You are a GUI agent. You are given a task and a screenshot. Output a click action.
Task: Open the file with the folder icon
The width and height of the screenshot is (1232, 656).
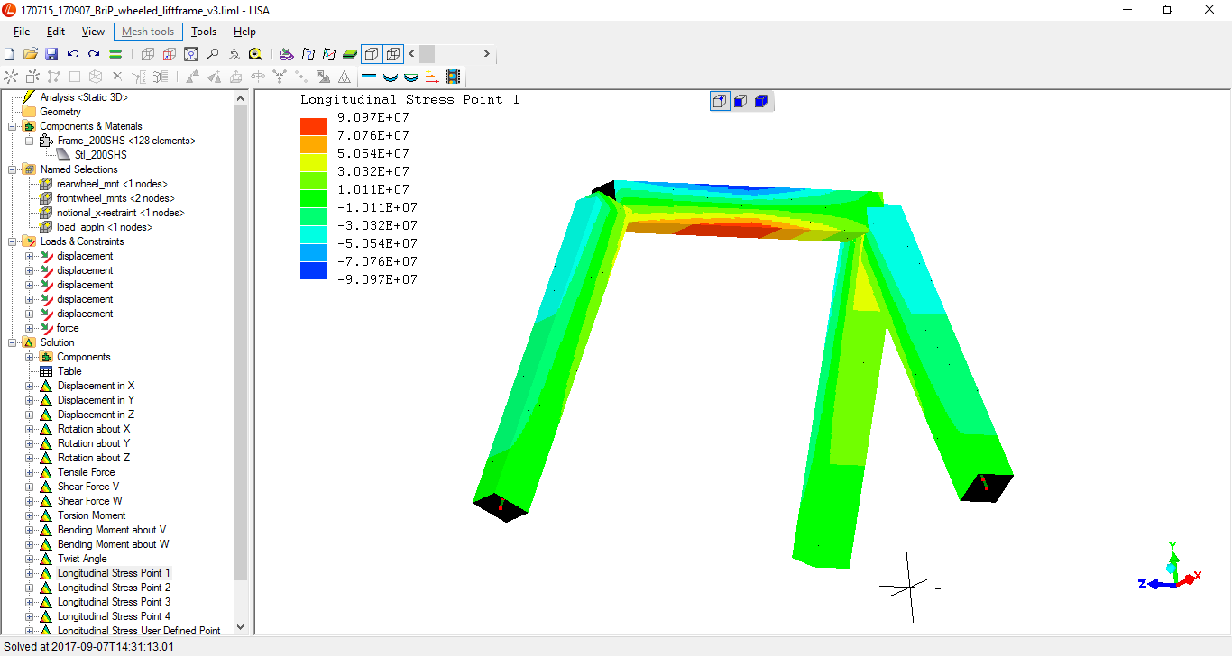(x=30, y=54)
